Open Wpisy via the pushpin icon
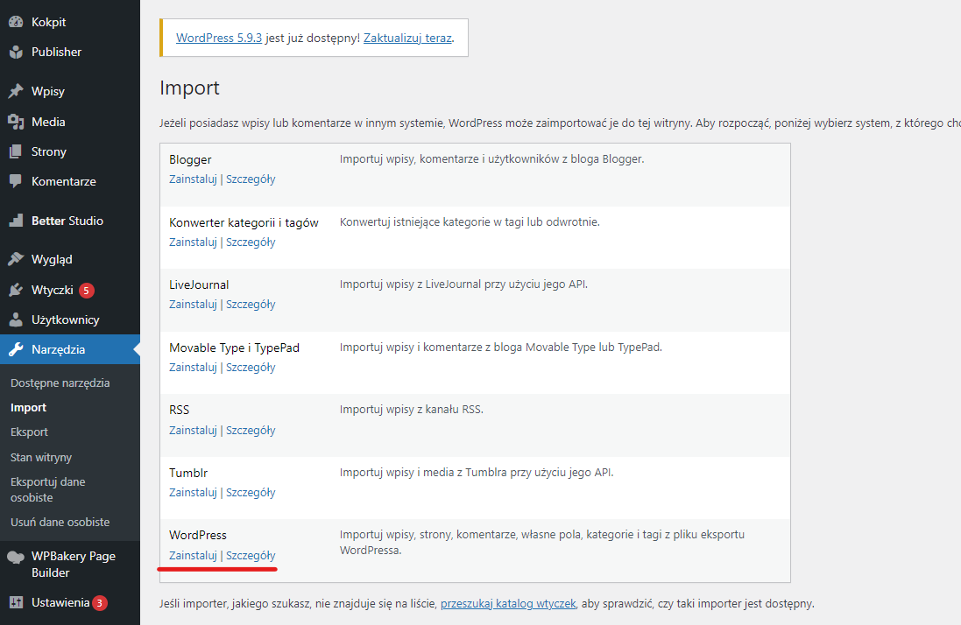 click(x=16, y=91)
